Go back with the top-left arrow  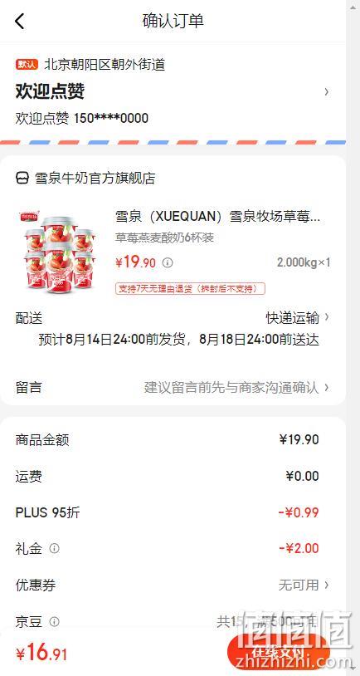(x=20, y=21)
